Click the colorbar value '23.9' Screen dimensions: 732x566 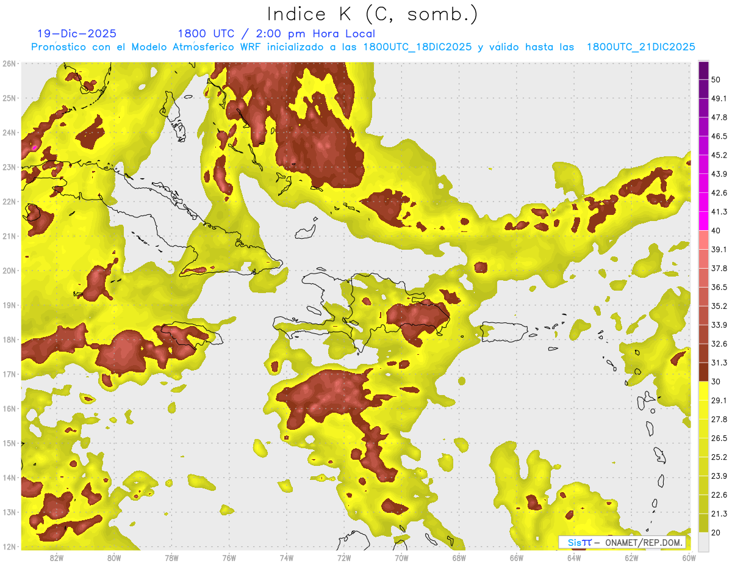719,476
